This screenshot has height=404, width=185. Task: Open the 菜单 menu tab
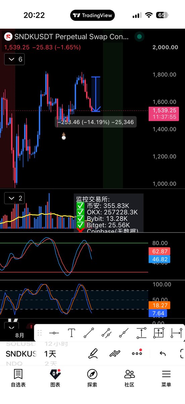click(x=166, y=378)
